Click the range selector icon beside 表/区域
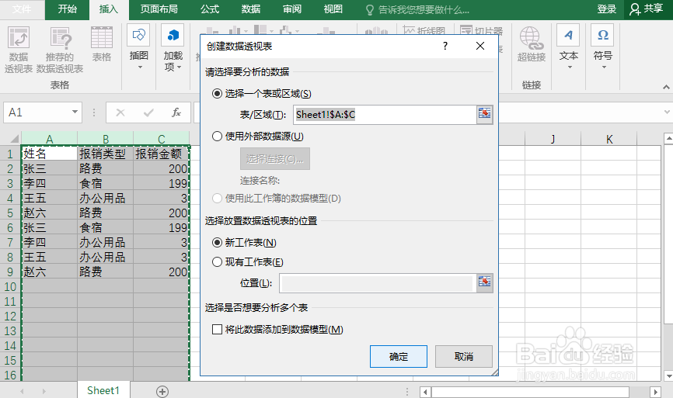 (485, 114)
